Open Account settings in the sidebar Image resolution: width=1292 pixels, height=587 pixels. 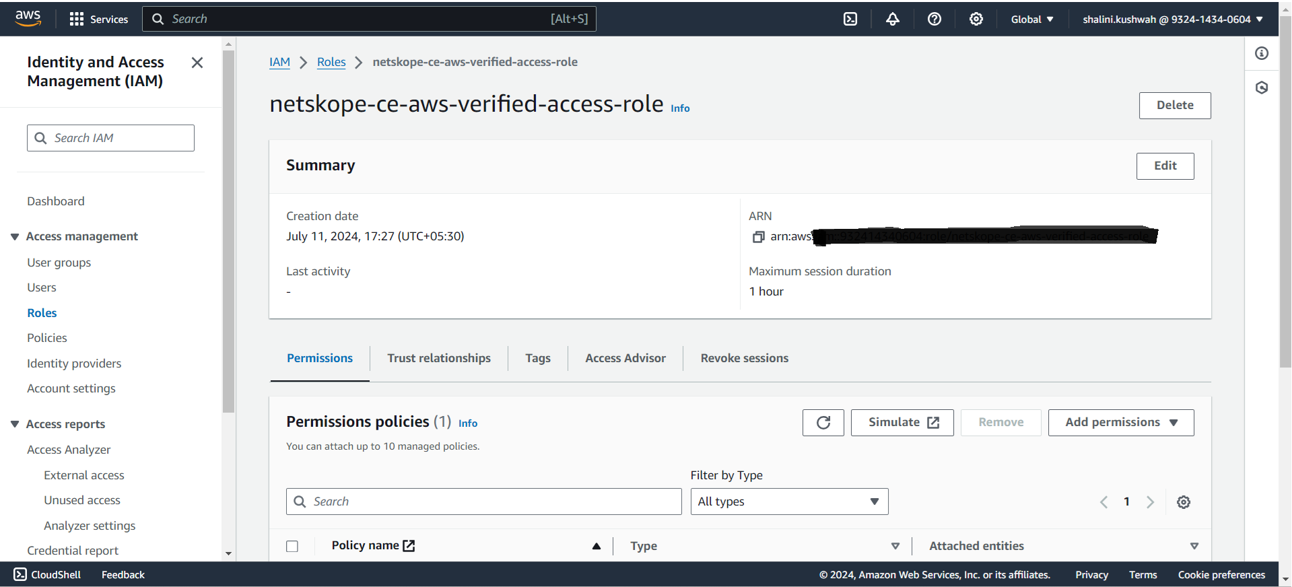(71, 388)
